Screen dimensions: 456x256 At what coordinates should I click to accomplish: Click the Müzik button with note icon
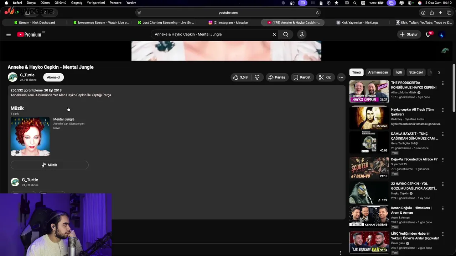50,165
